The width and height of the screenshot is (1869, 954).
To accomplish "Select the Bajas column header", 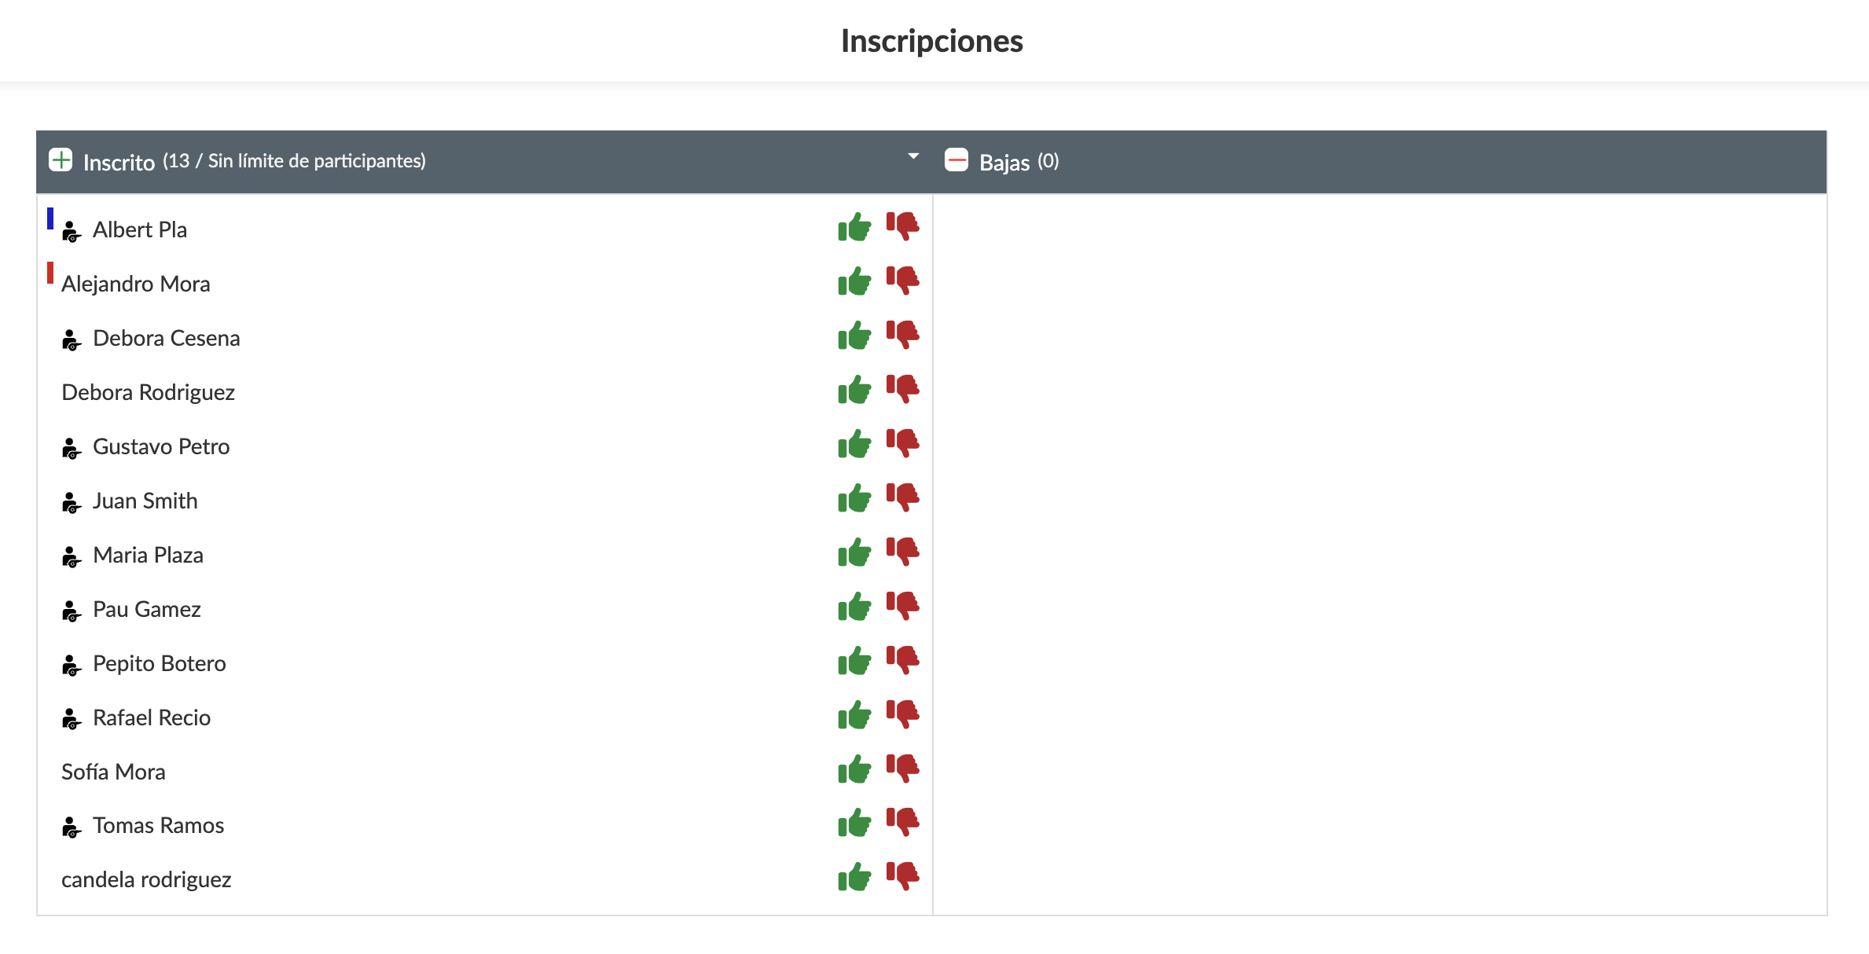I will pos(1004,163).
